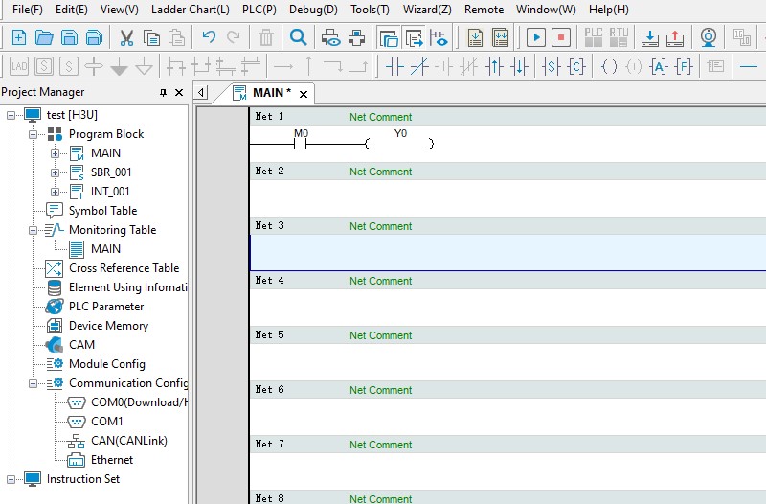
Task: Insert the compare [C] contact element
Action: point(576,66)
